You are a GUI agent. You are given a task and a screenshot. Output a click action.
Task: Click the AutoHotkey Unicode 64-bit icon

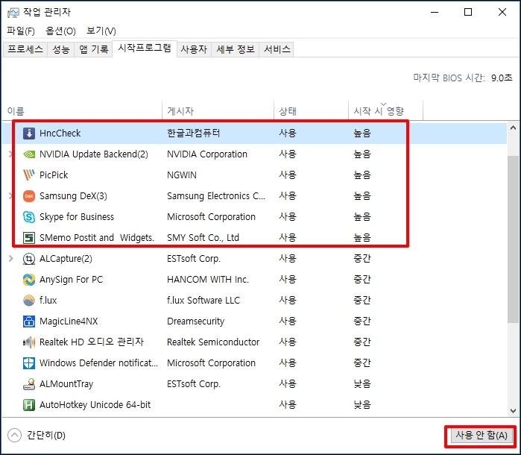29,405
